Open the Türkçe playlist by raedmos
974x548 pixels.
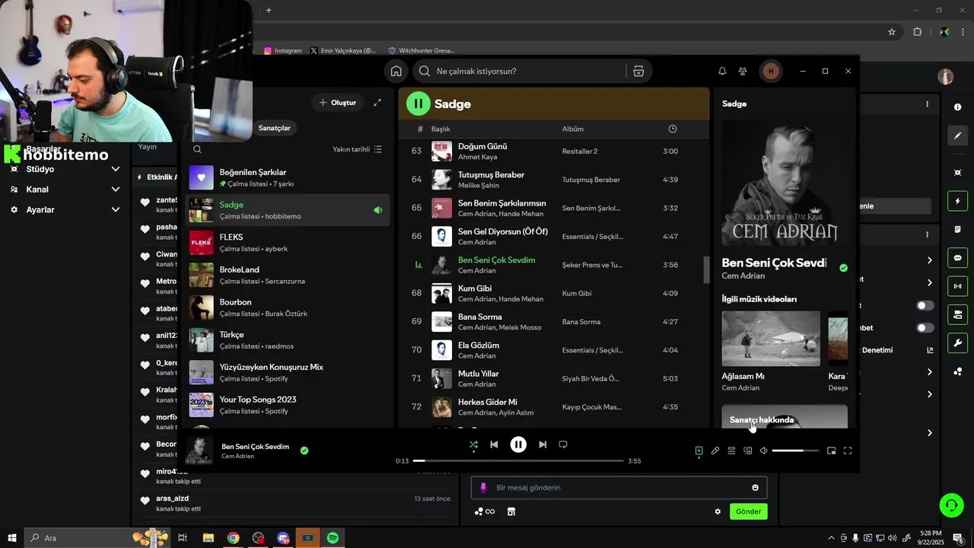point(288,340)
